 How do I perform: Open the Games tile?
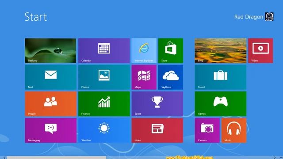tap(220, 104)
